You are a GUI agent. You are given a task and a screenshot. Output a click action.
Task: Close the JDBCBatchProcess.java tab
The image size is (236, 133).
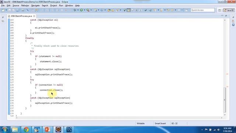pos(34,16)
